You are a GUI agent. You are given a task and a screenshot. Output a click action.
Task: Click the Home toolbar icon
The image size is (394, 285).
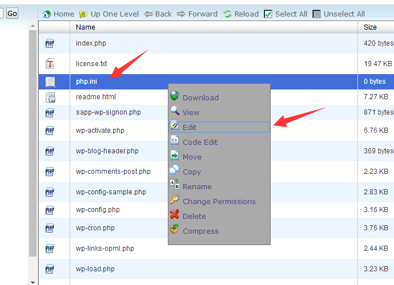[47, 14]
